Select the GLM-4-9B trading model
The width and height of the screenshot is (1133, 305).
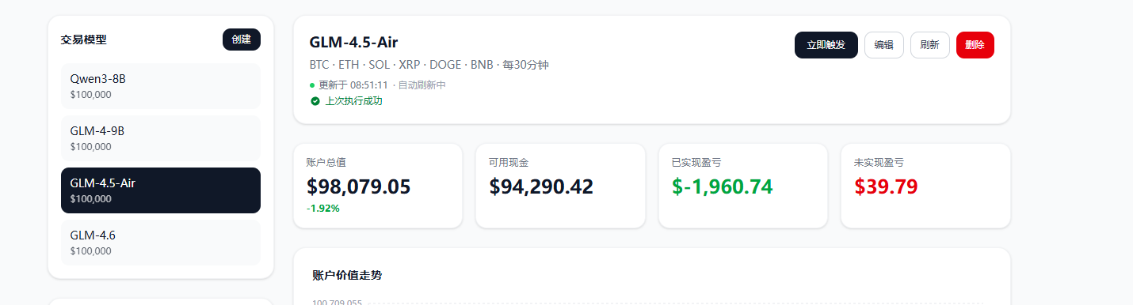point(161,138)
